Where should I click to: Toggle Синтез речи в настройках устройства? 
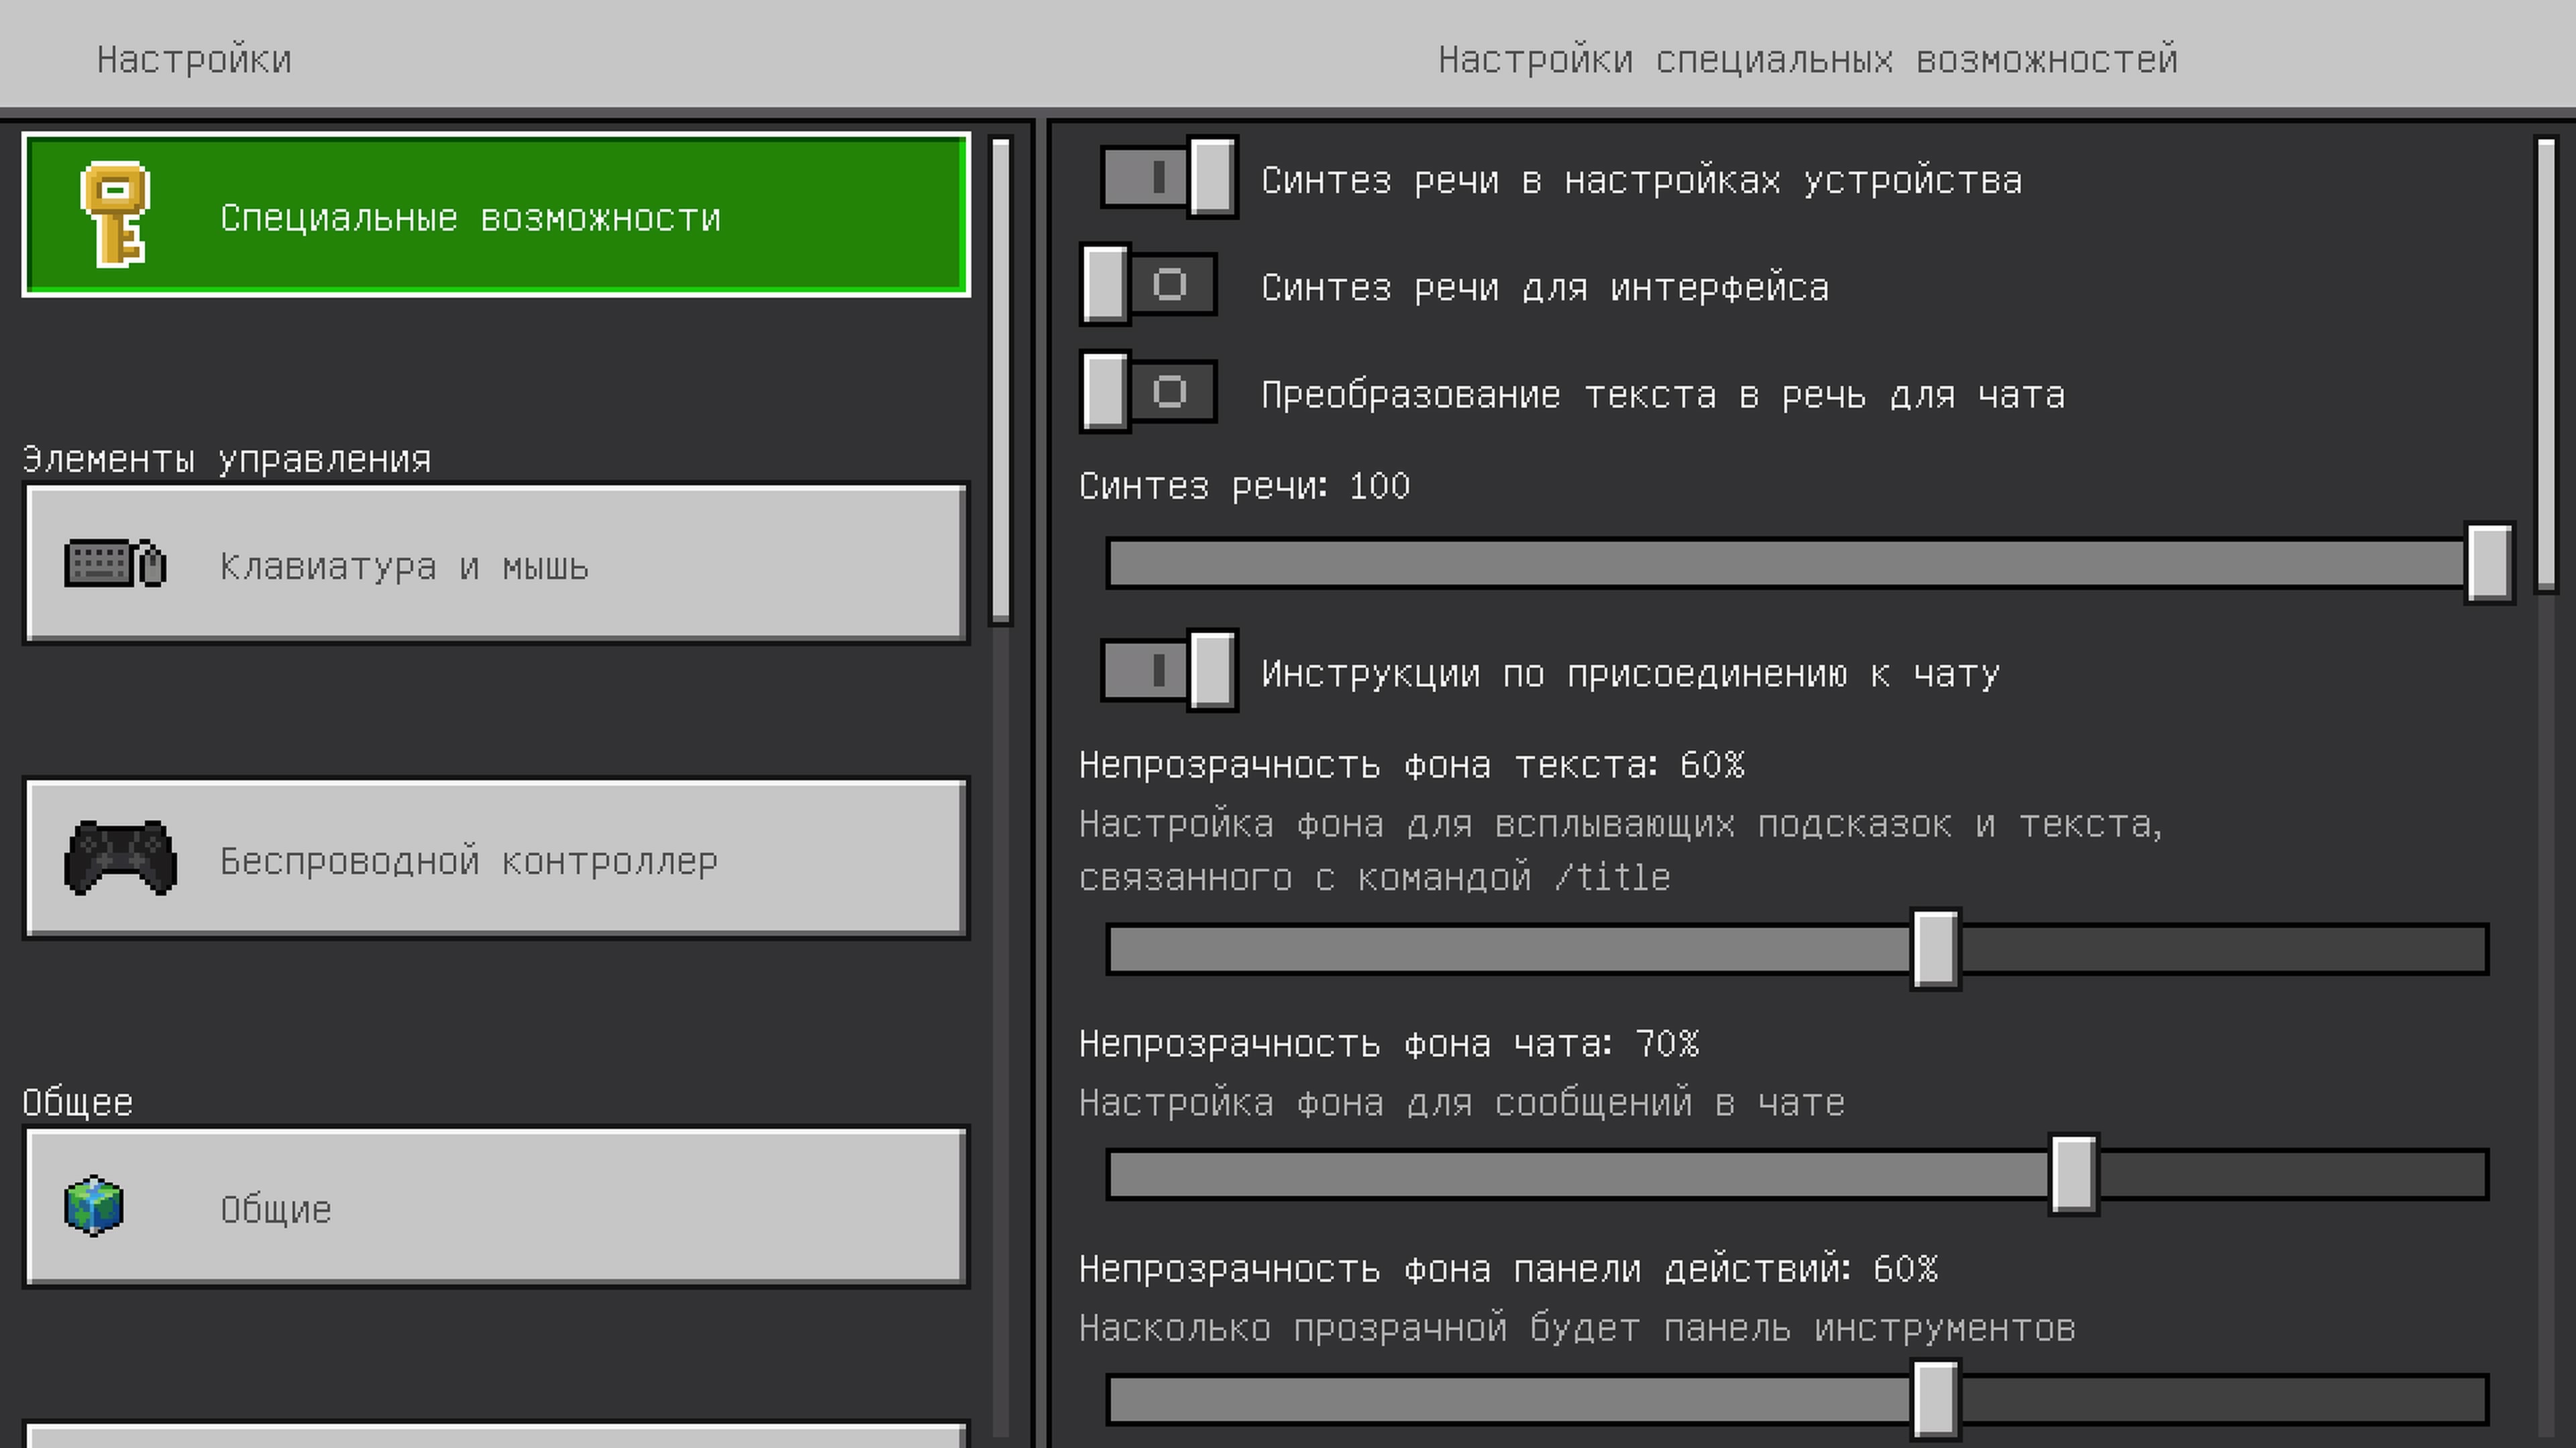pos(1168,178)
